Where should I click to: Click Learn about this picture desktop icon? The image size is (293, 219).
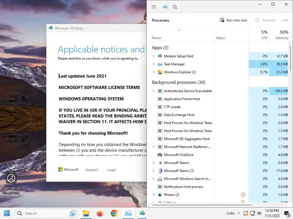pos(11,184)
